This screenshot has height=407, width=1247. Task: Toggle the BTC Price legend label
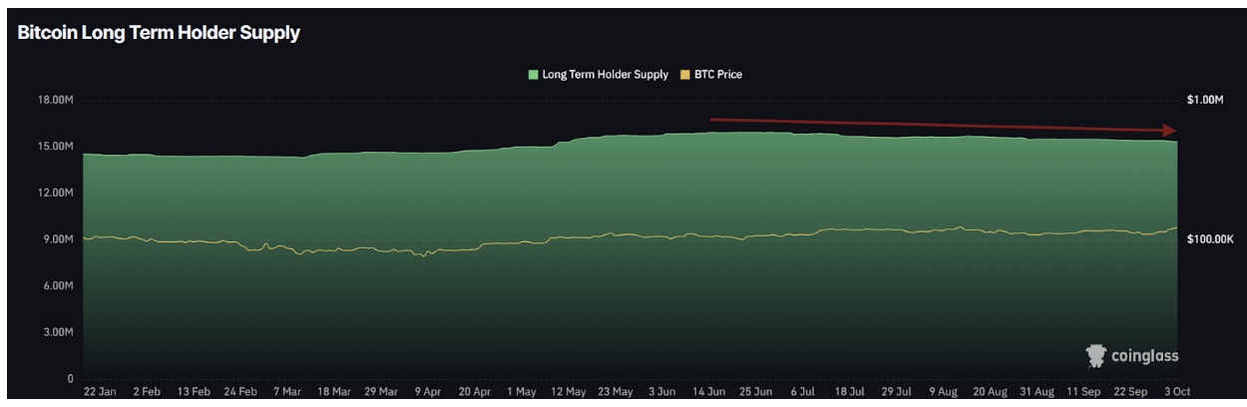pyautogui.click(x=718, y=75)
